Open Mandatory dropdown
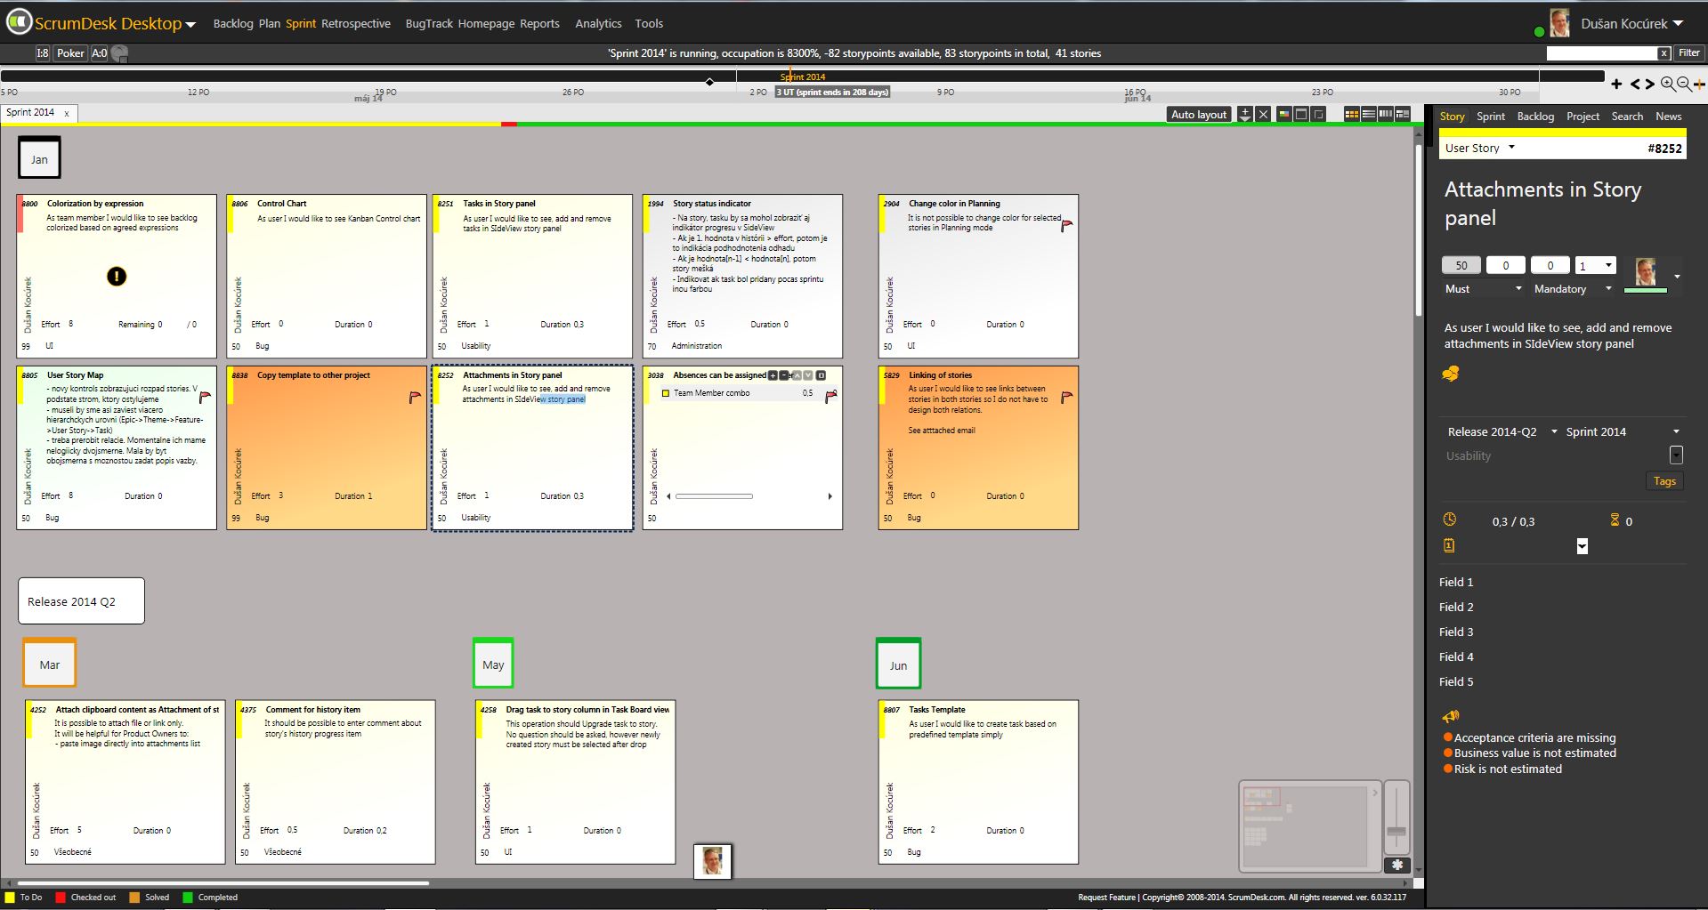1708x910 pixels. point(1608,289)
